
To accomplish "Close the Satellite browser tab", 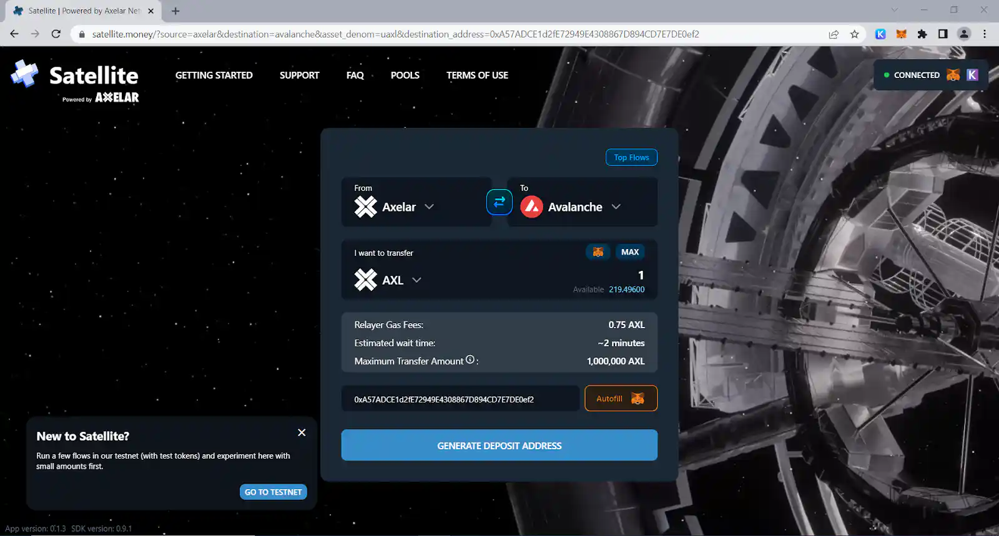I will pyautogui.click(x=151, y=11).
